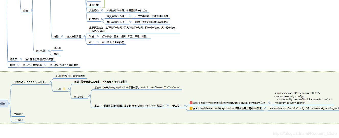The width and height of the screenshot is (339, 138).
Task: Collapse the 解决办法 node
Action: click(89, 96)
